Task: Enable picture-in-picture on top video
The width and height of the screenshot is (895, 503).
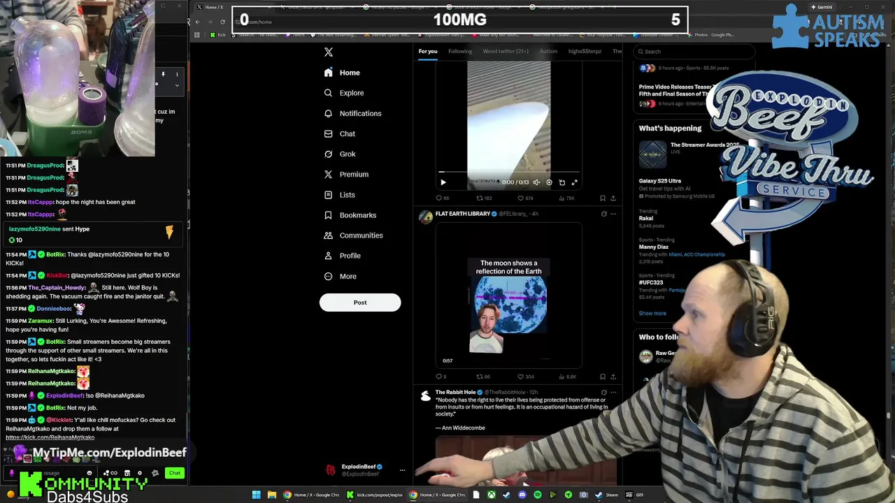Action: (561, 182)
